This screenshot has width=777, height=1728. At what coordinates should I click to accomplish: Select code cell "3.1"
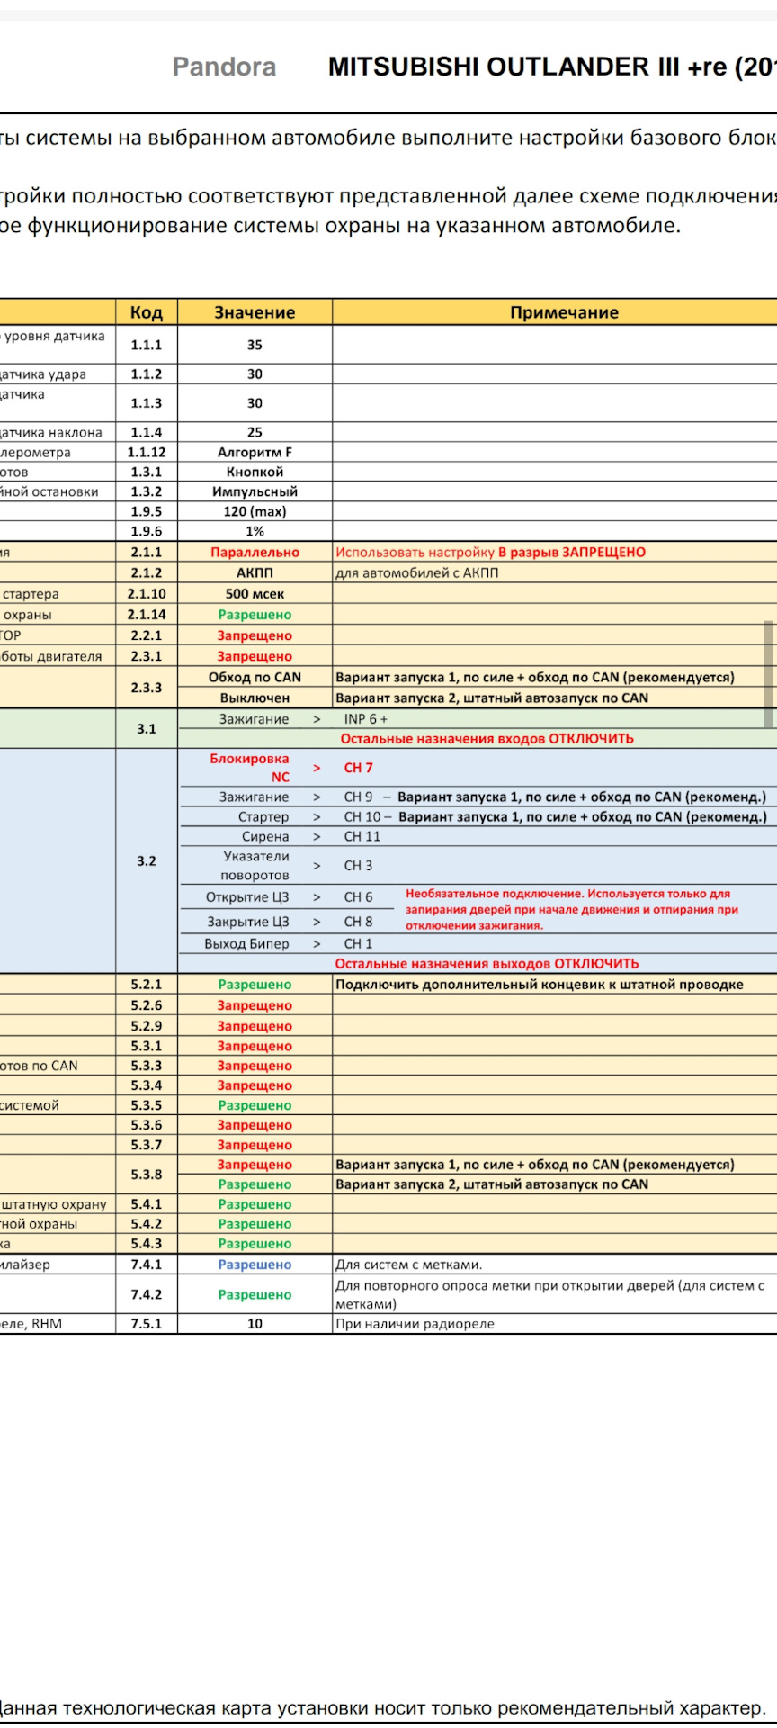click(147, 729)
